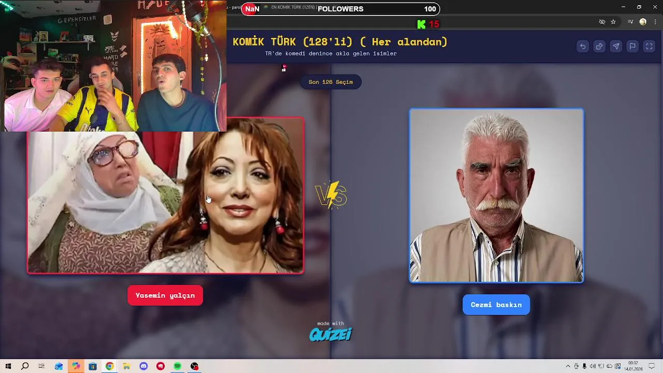Open Task View on the taskbar
The height and width of the screenshot is (373, 663).
(x=42, y=366)
